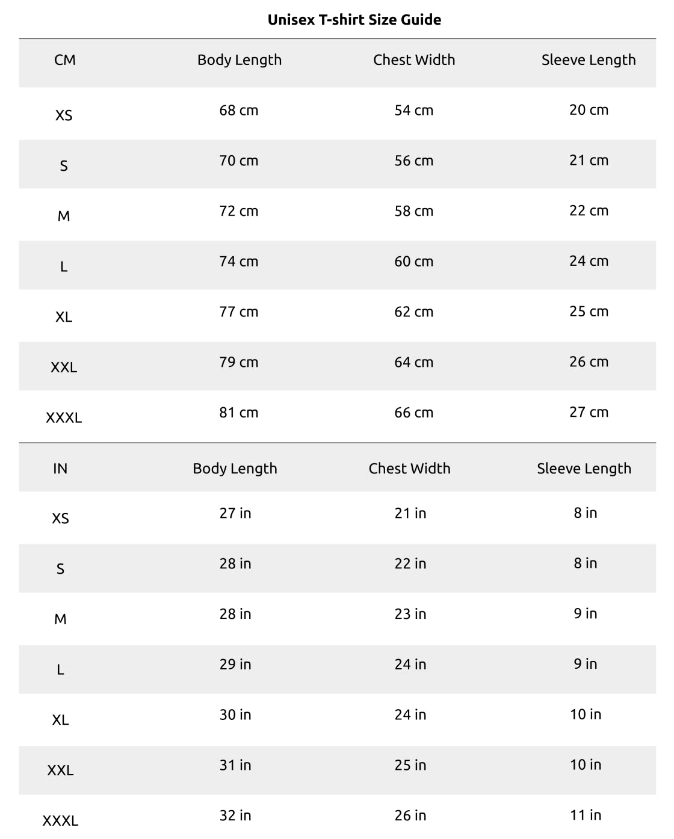The height and width of the screenshot is (839, 674).
Task: Click the 58 cm chest width cell
Action: click(x=414, y=211)
